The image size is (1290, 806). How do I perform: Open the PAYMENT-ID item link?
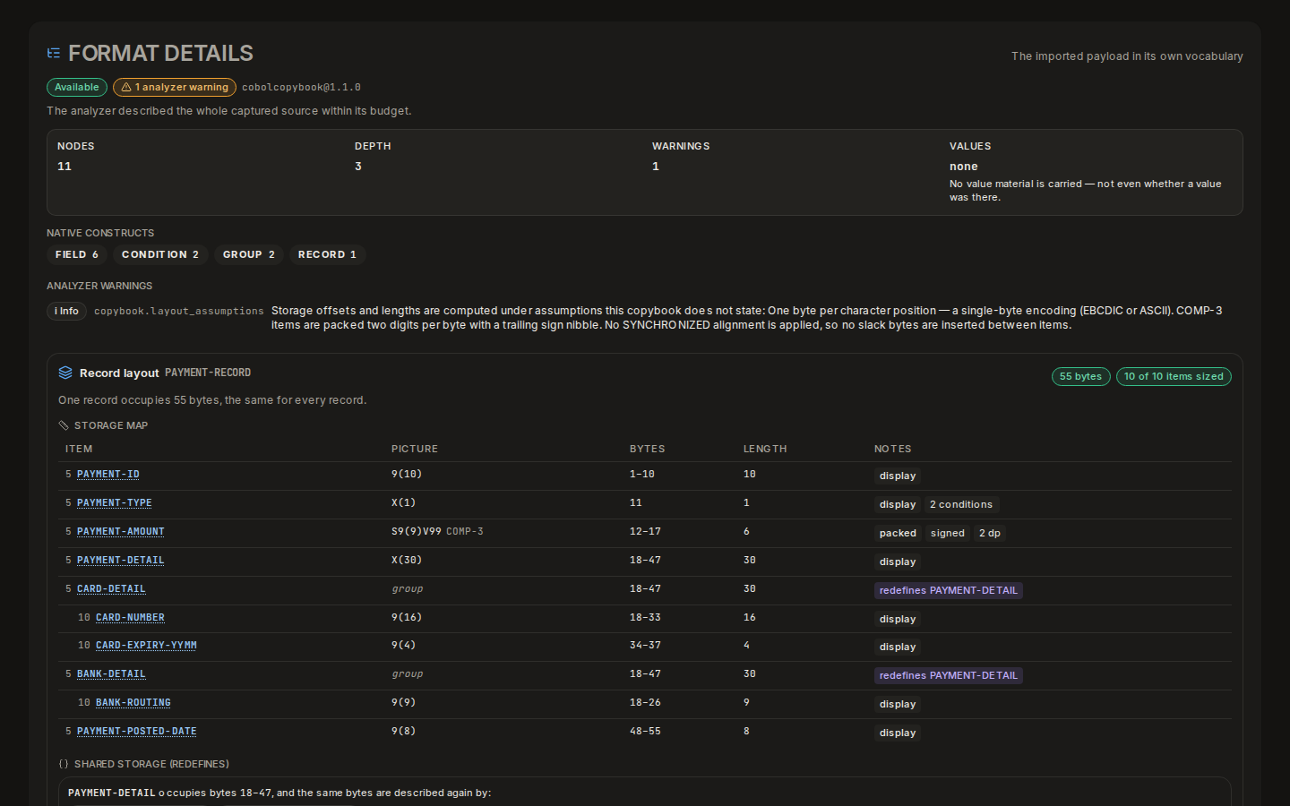[x=108, y=474]
